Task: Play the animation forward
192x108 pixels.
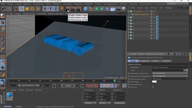Action: (x=68, y=86)
